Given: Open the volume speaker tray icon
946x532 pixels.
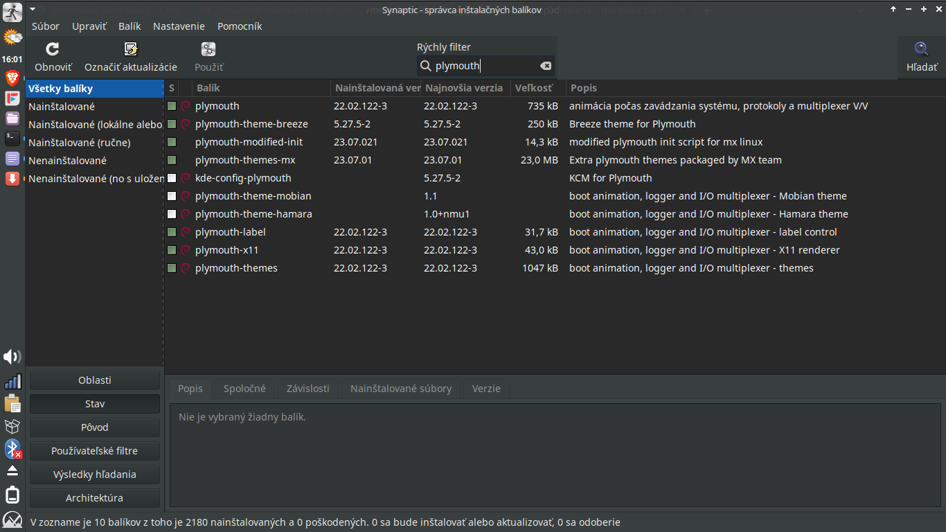Looking at the screenshot, I should click(x=12, y=357).
